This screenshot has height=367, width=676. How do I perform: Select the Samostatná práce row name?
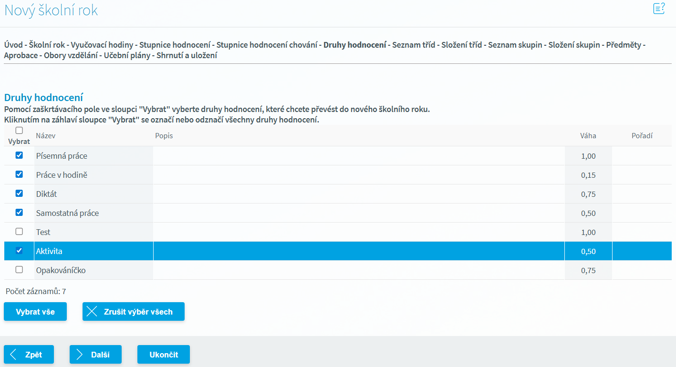tap(67, 213)
